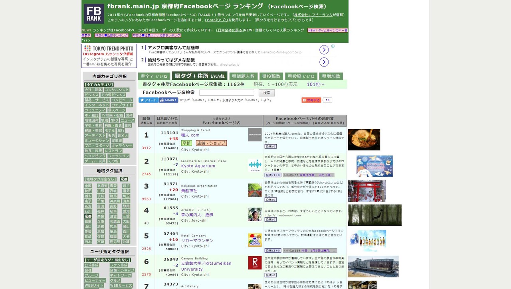
Task: Open the first ad's arrow button
Action: pyautogui.click(x=324, y=50)
